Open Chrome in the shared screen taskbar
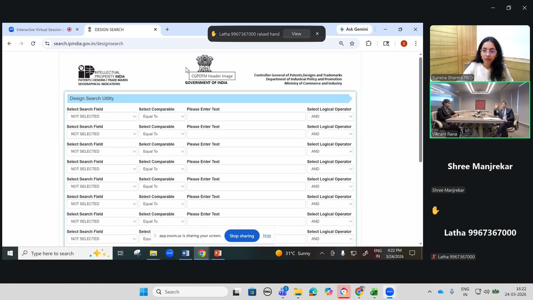533x300 pixels. click(202, 253)
